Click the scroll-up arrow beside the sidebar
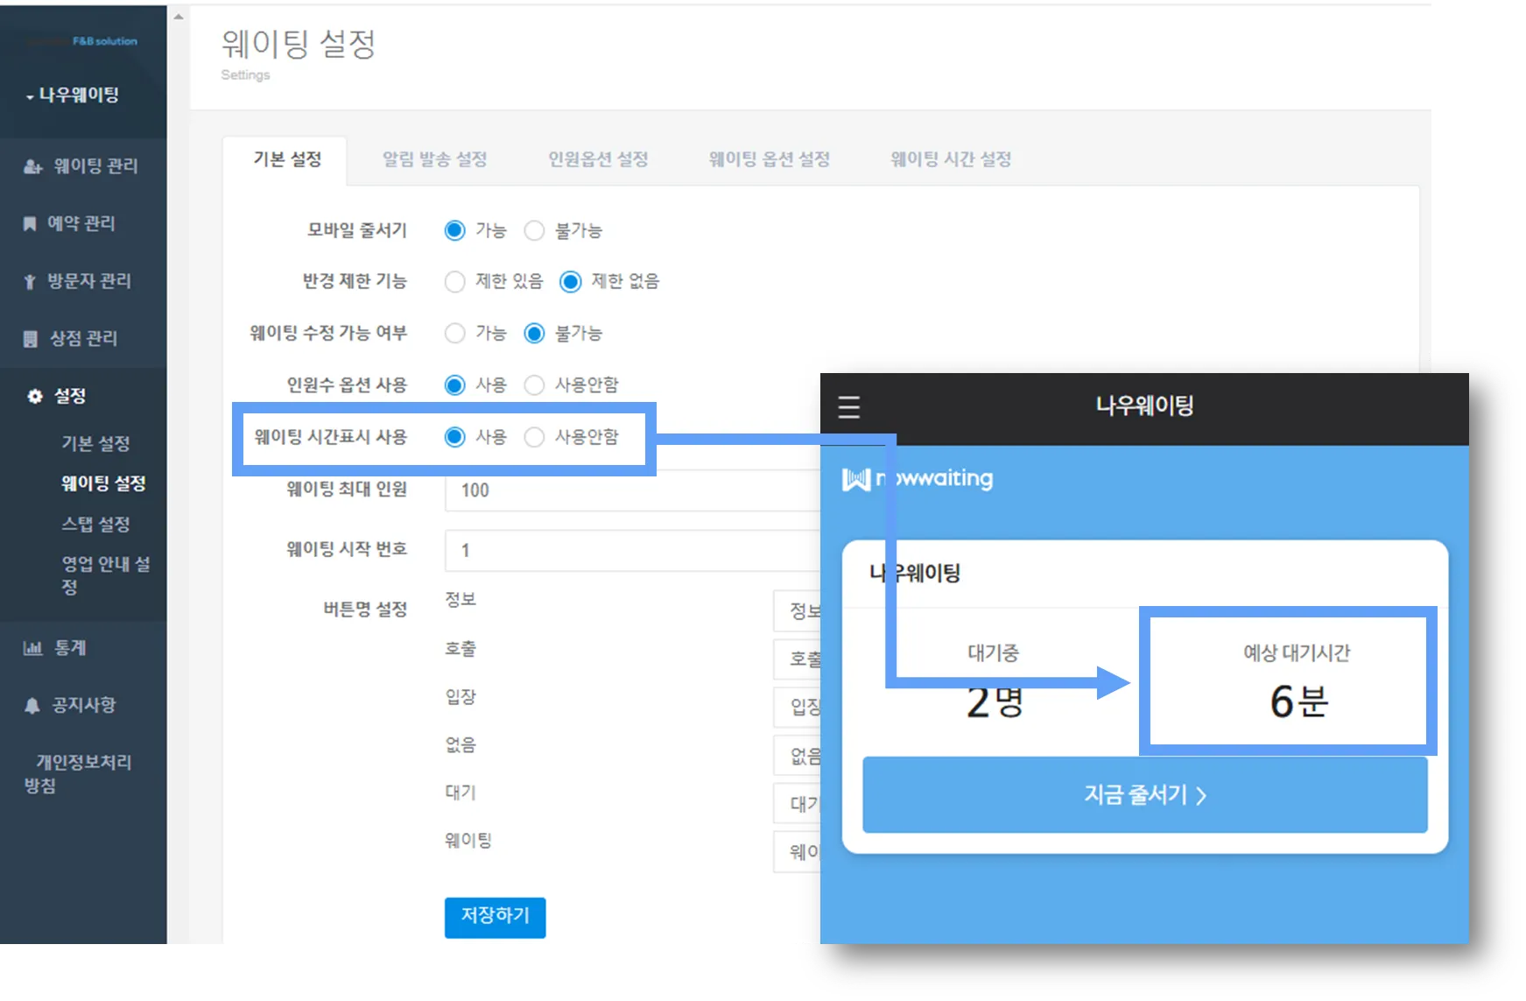Screen dimensions: 1526x1001 point(179,17)
